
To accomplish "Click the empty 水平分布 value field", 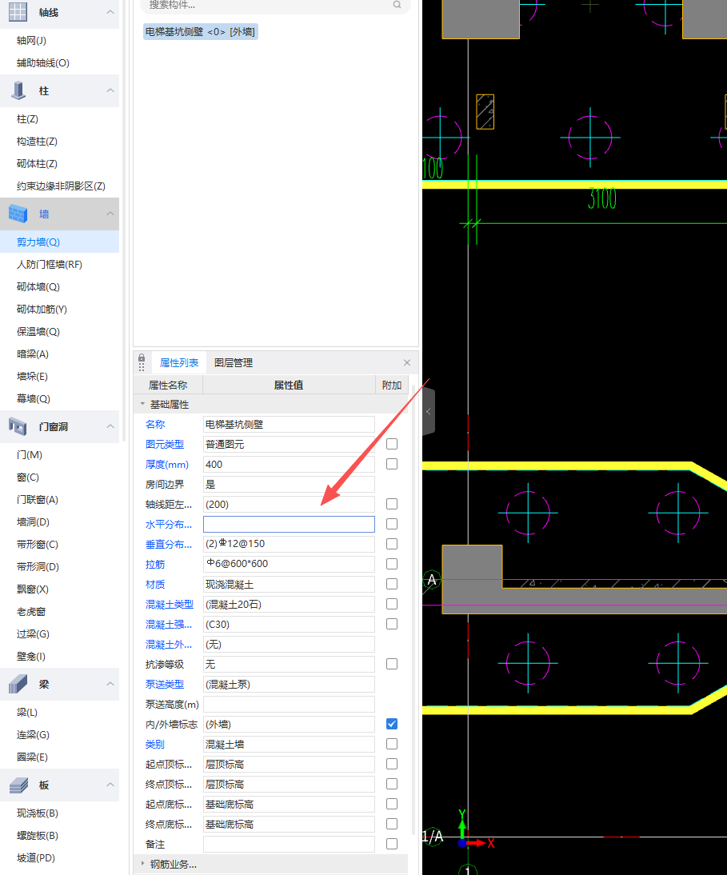I will [289, 524].
